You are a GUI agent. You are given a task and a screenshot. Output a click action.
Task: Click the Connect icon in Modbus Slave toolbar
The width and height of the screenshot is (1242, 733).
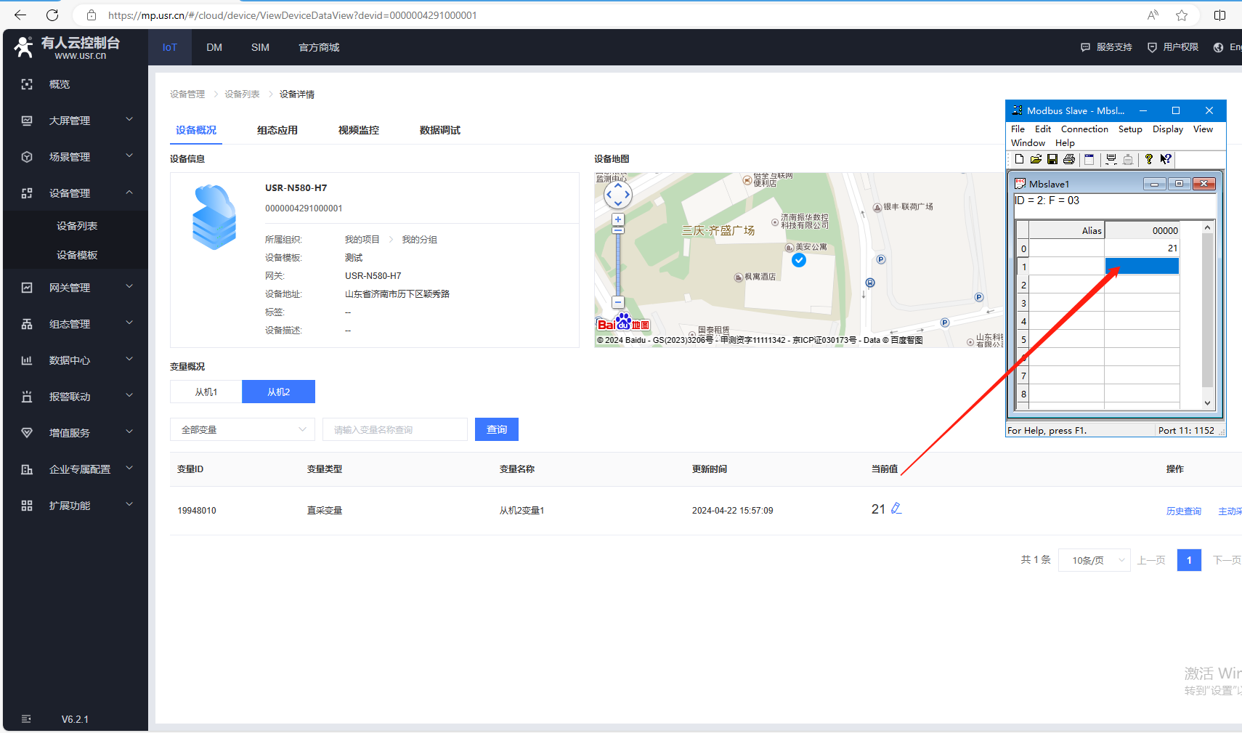click(x=1111, y=159)
